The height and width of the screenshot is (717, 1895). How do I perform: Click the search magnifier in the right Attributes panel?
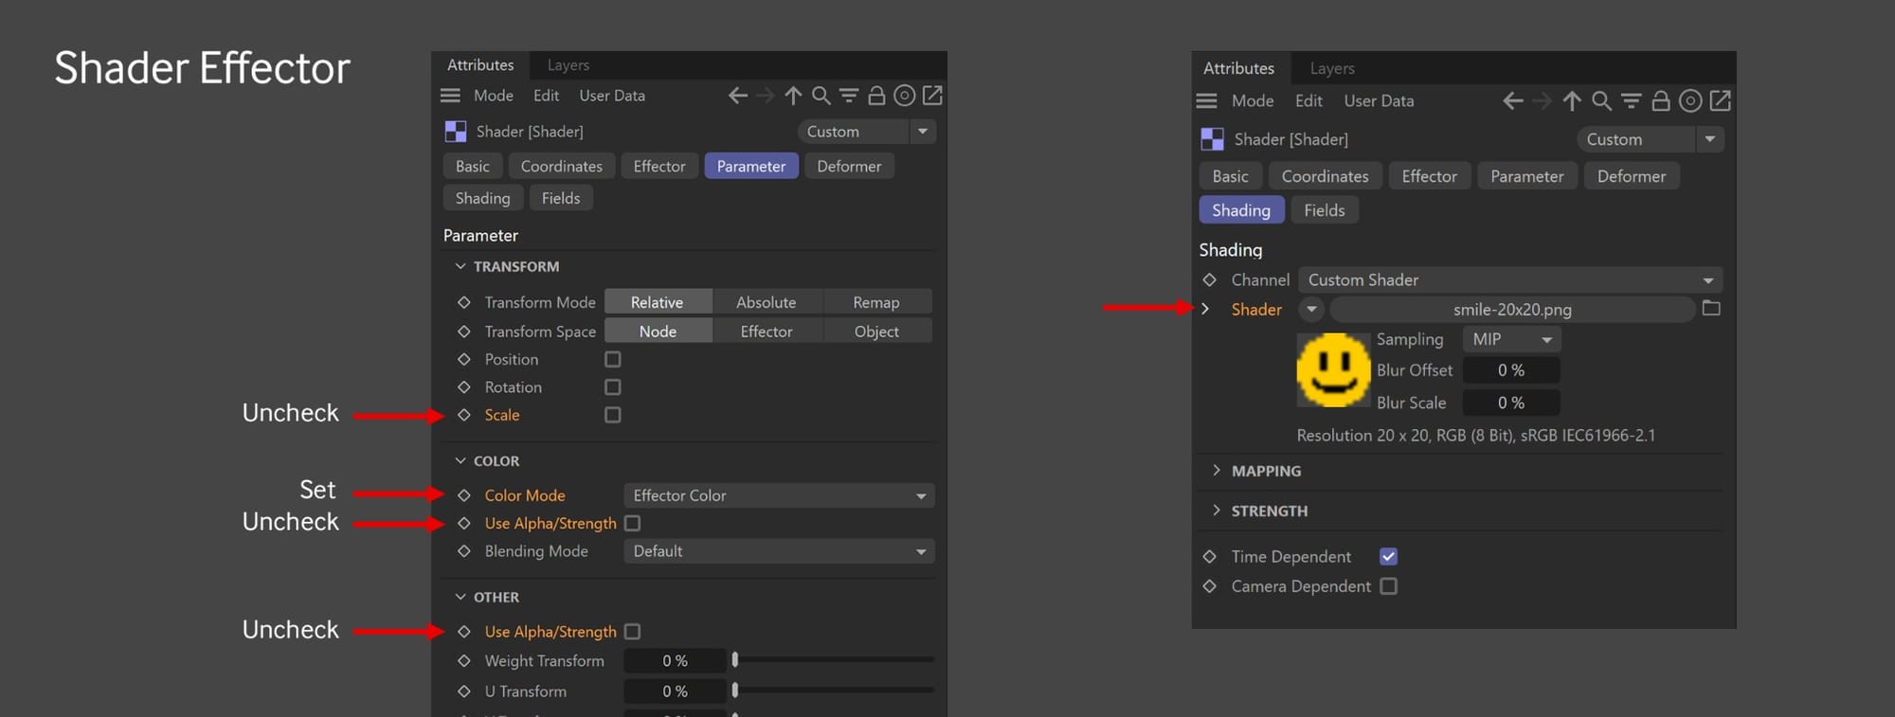[x=1601, y=100]
